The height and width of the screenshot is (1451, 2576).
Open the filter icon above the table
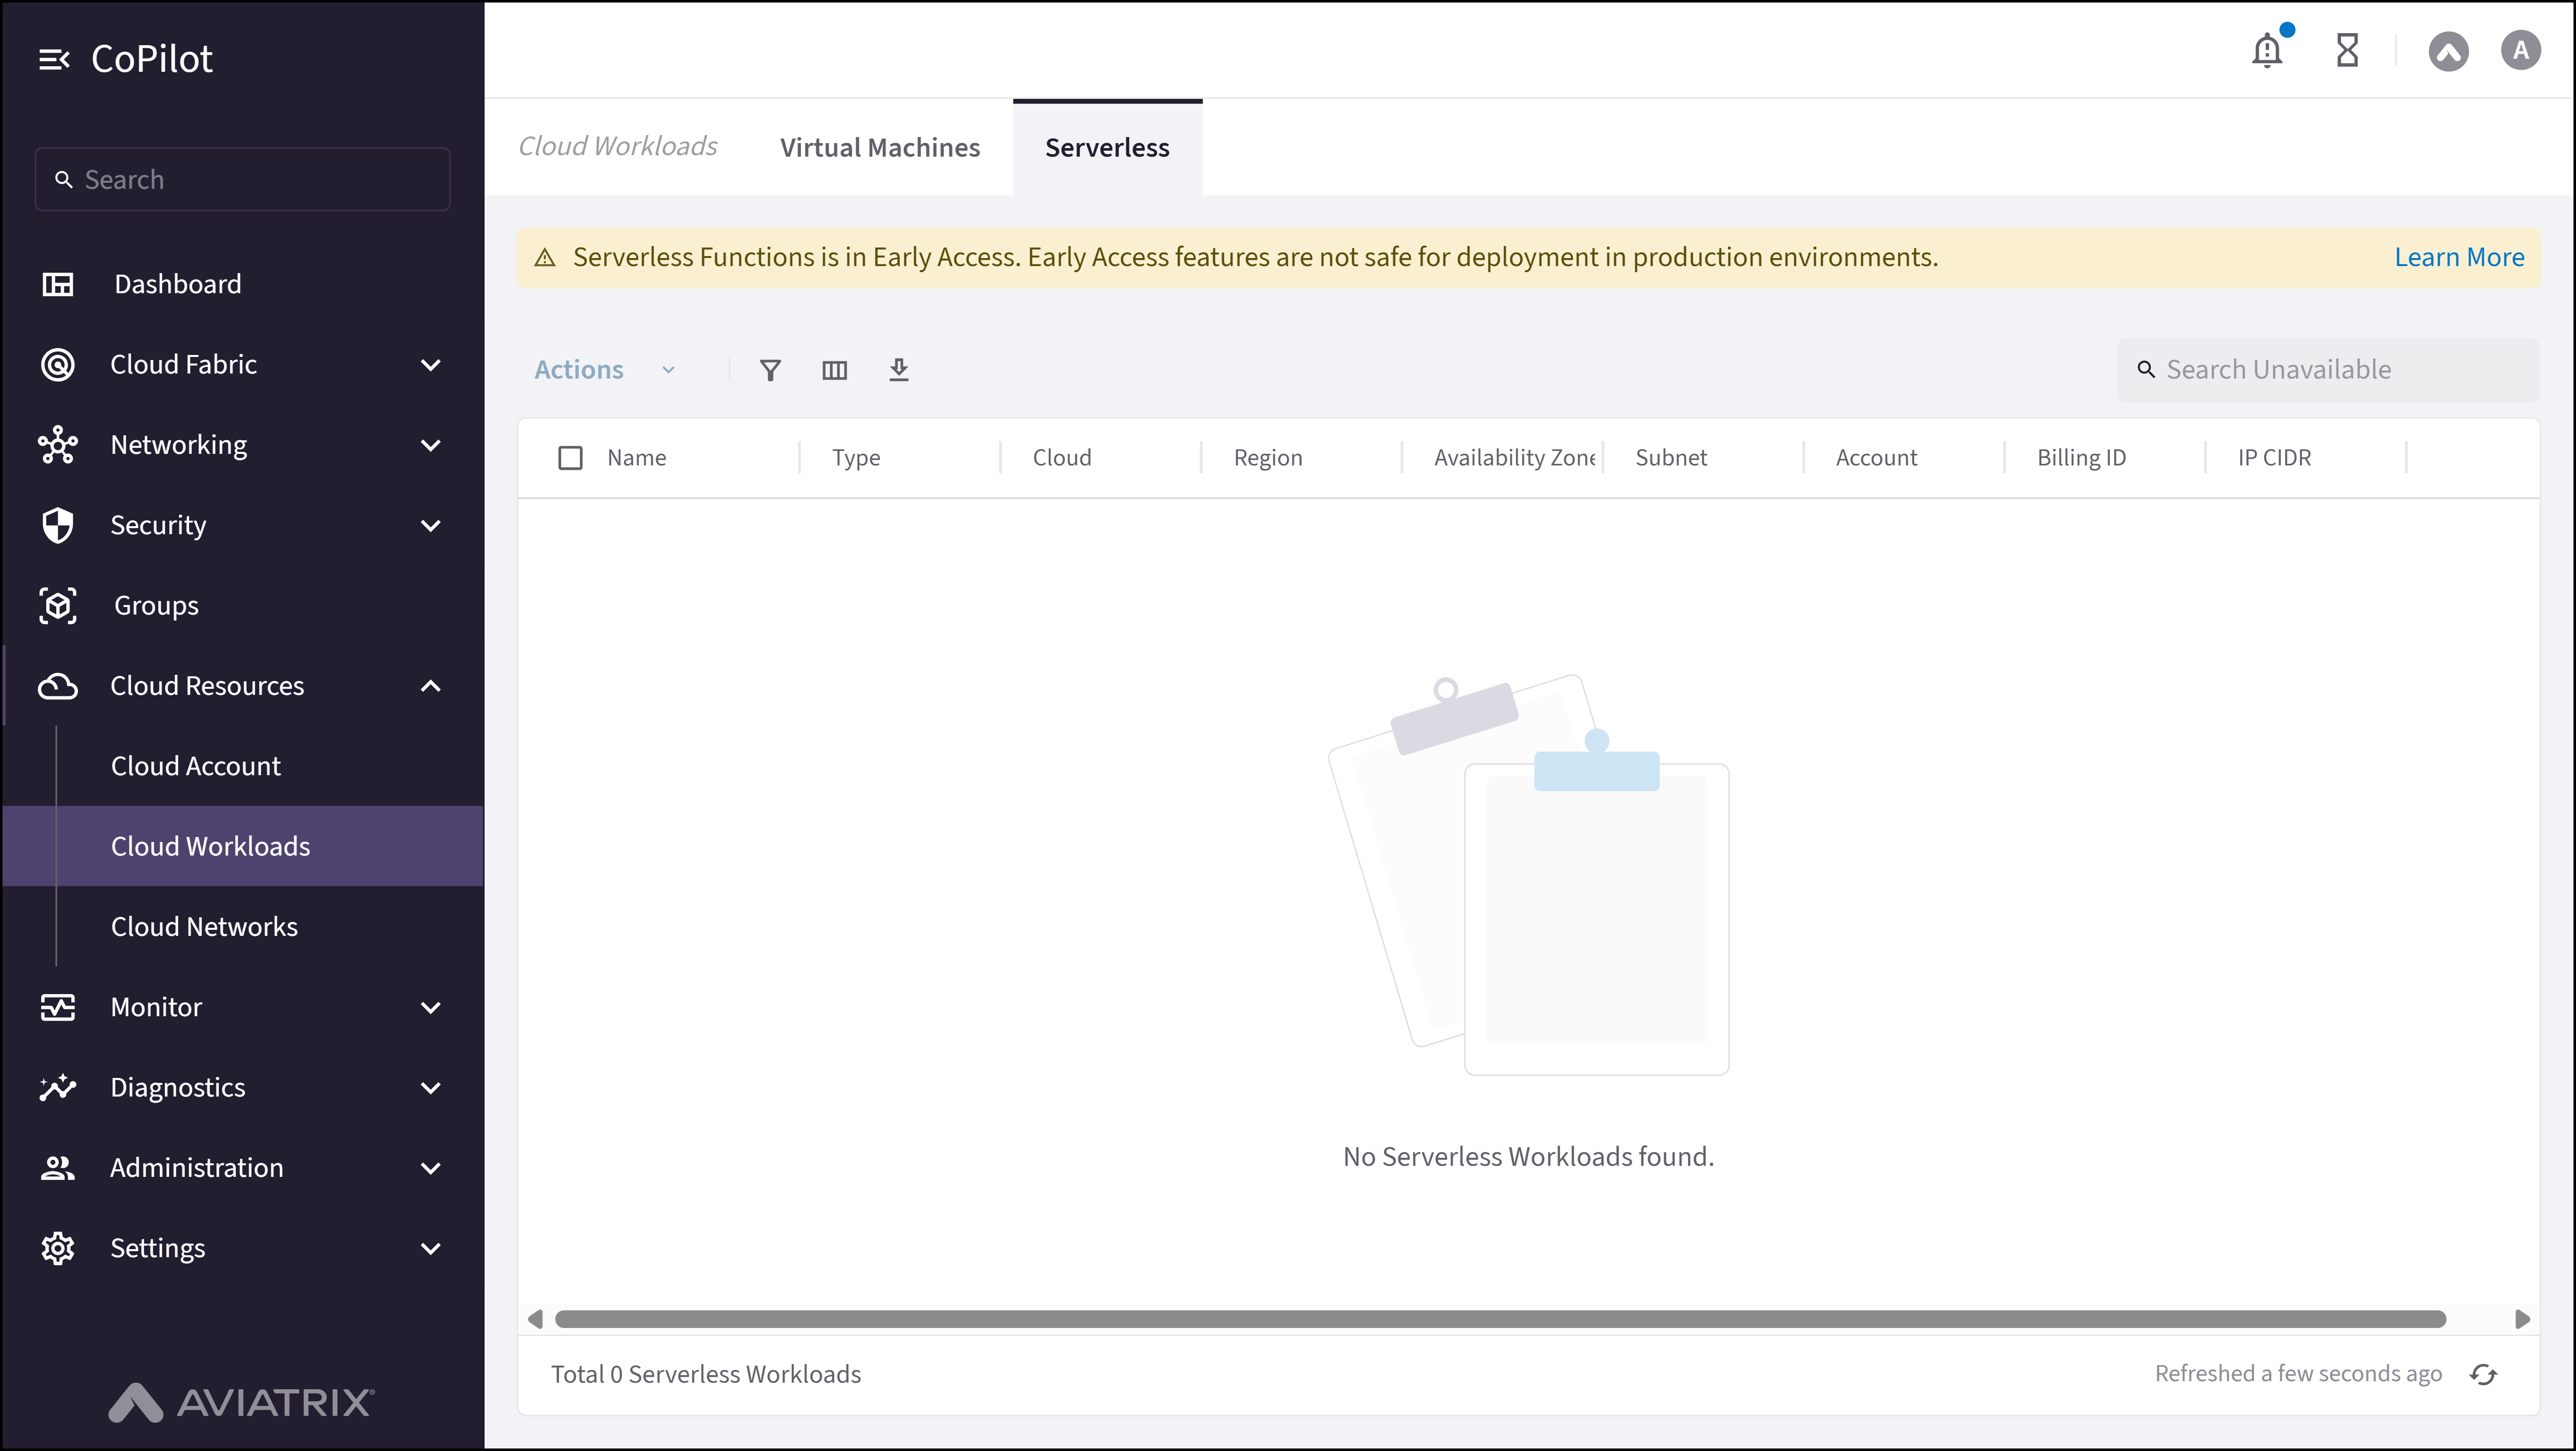click(x=770, y=370)
